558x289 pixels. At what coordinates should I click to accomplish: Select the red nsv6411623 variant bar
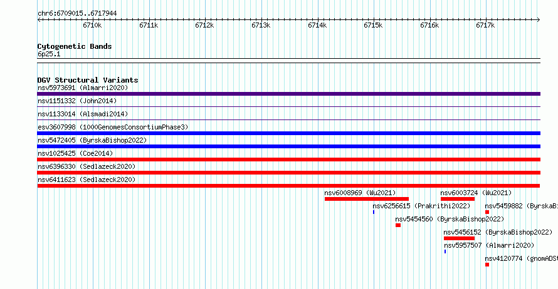(x=288, y=186)
